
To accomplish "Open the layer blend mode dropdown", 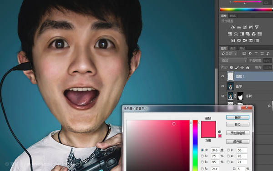I will pos(234,60).
